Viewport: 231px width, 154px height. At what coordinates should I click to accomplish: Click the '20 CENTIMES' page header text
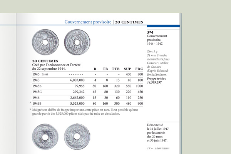point(129,22)
